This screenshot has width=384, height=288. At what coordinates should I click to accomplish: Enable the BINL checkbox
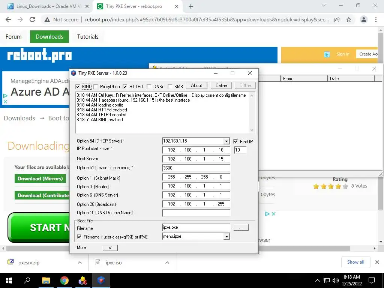[78, 87]
